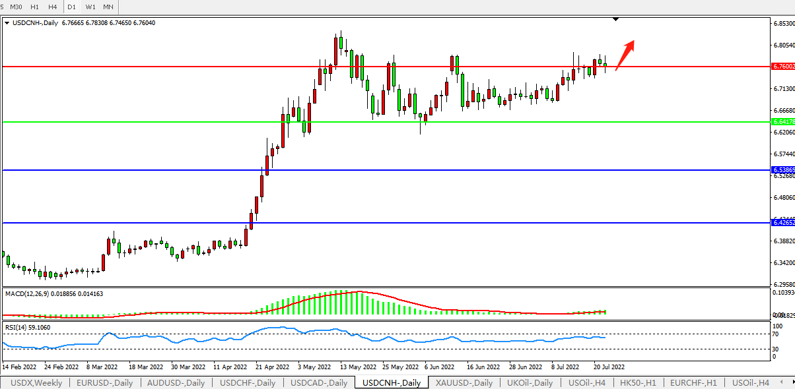Switch to the UKOil-,Daily tab

[x=530, y=383]
